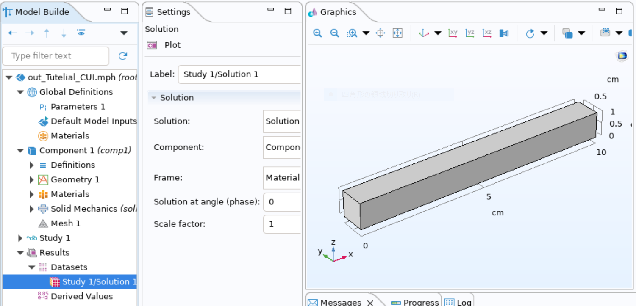
Task: Expand the Geometry 1 node
Action: tap(31, 179)
